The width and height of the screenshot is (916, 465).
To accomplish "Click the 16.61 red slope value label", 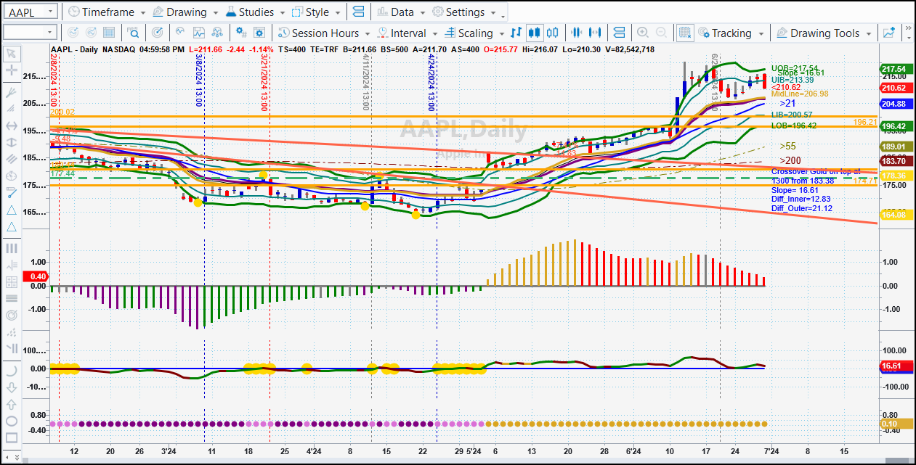I will tap(896, 366).
